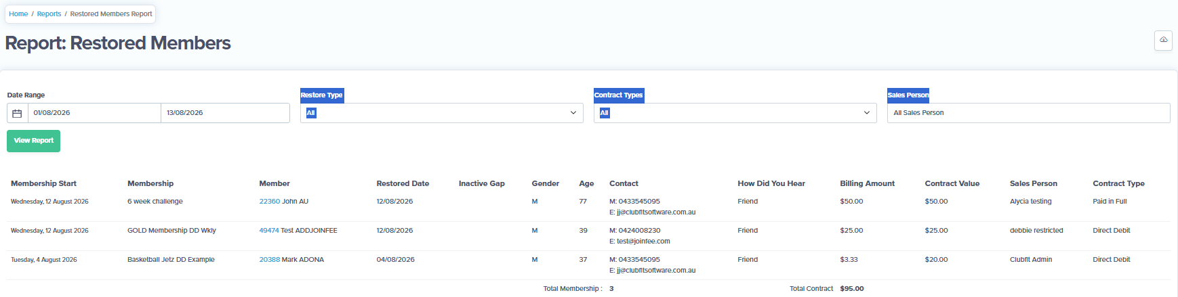This screenshot has height=297, width=1178.
Task: Go to Home breadcrumb
Action: pos(18,14)
